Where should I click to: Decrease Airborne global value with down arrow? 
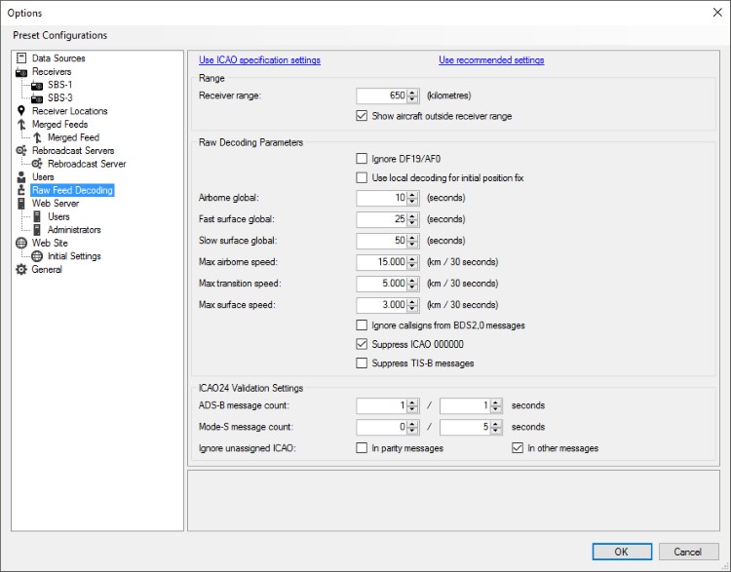tap(413, 202)
